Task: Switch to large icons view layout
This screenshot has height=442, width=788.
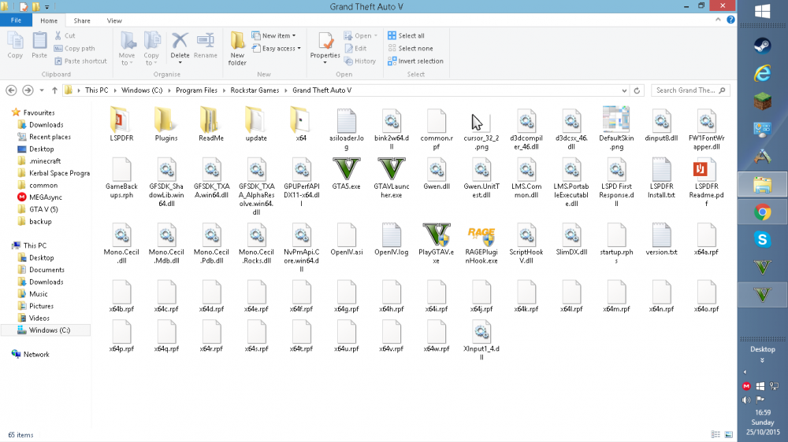Action: pos(729,434)
